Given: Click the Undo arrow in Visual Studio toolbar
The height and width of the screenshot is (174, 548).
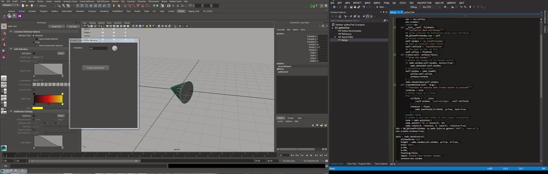Looking at the screenshot, I should click(x=364, y=7).
